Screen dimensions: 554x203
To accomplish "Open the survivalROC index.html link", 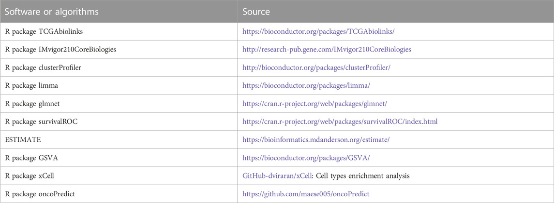I will (340, 122).
